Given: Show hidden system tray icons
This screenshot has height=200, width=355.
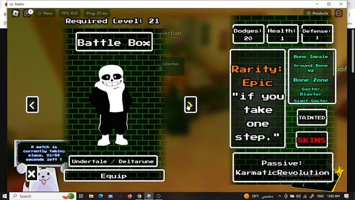Looking at the screenshot, I should click(280, 196).
